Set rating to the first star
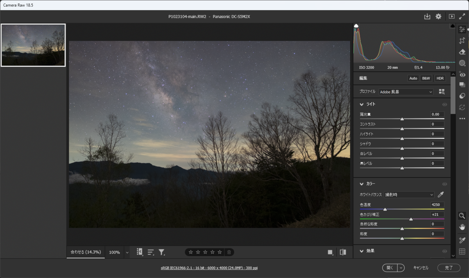 pos(191,252)
